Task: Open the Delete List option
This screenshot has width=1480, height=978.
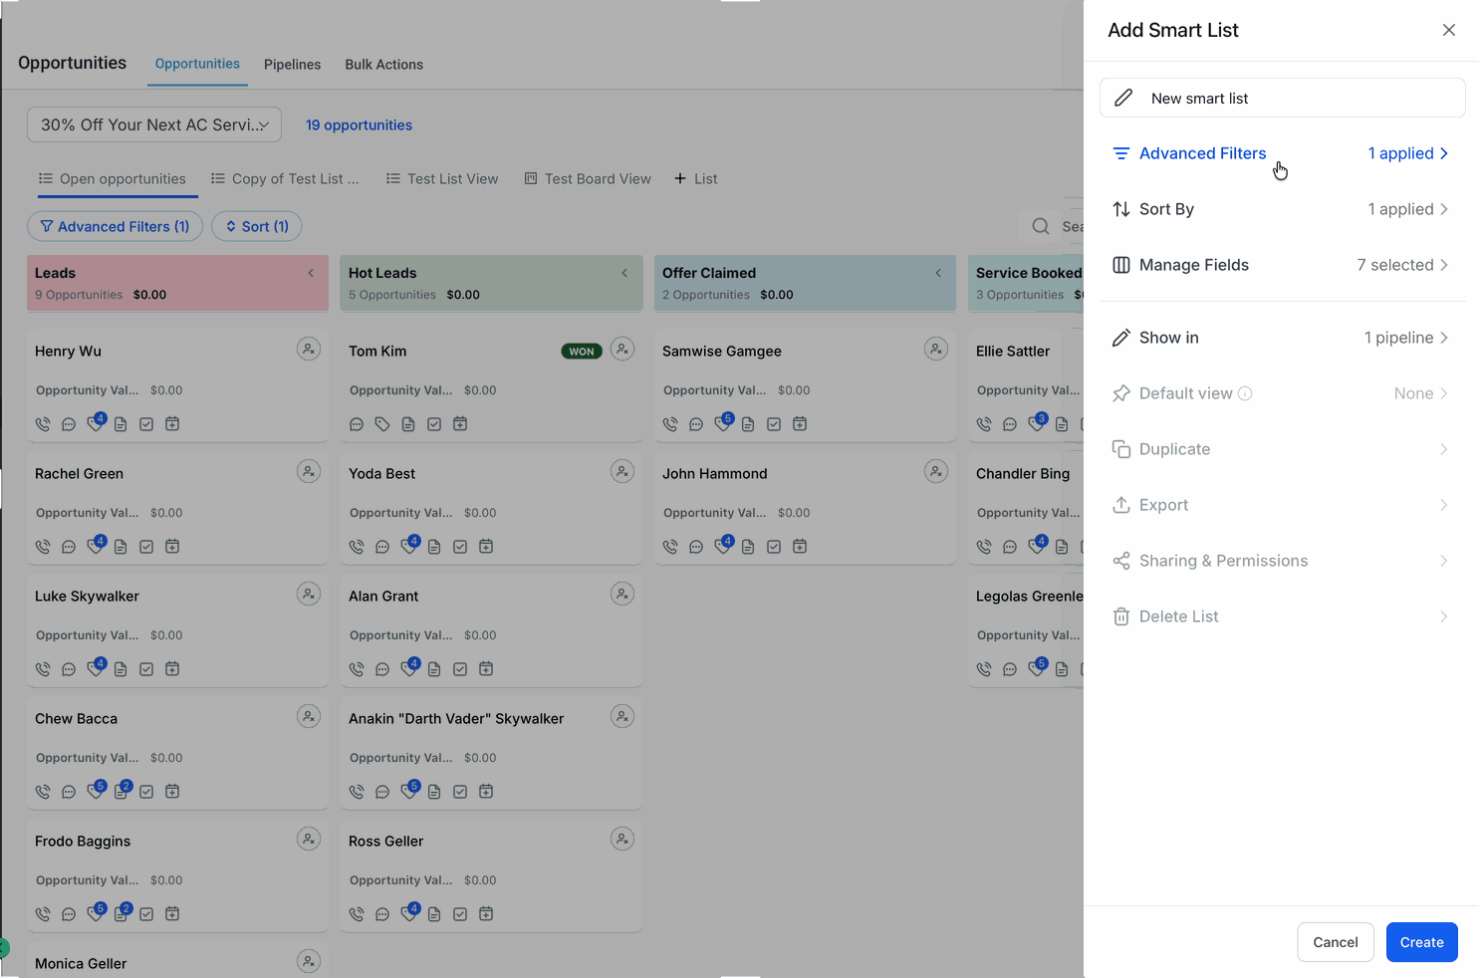Action: pos(1282,616)
